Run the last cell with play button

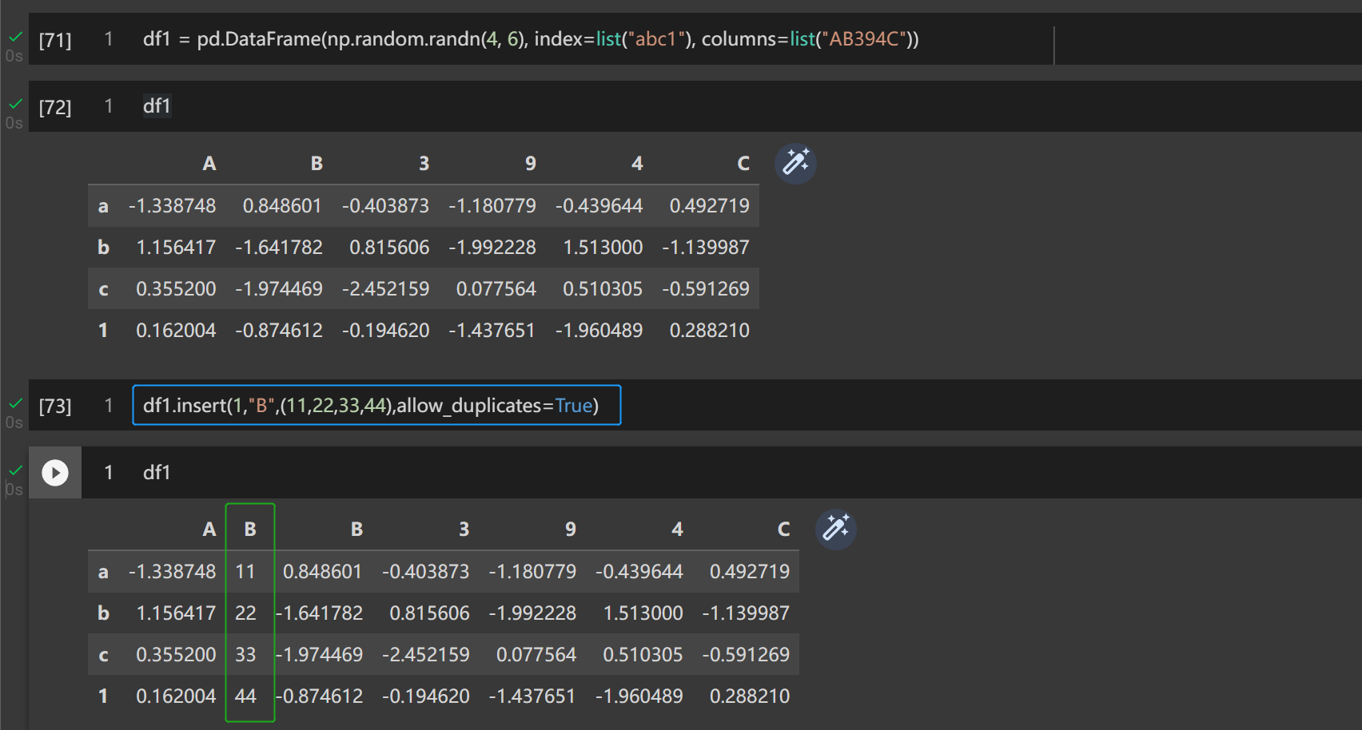55,473
